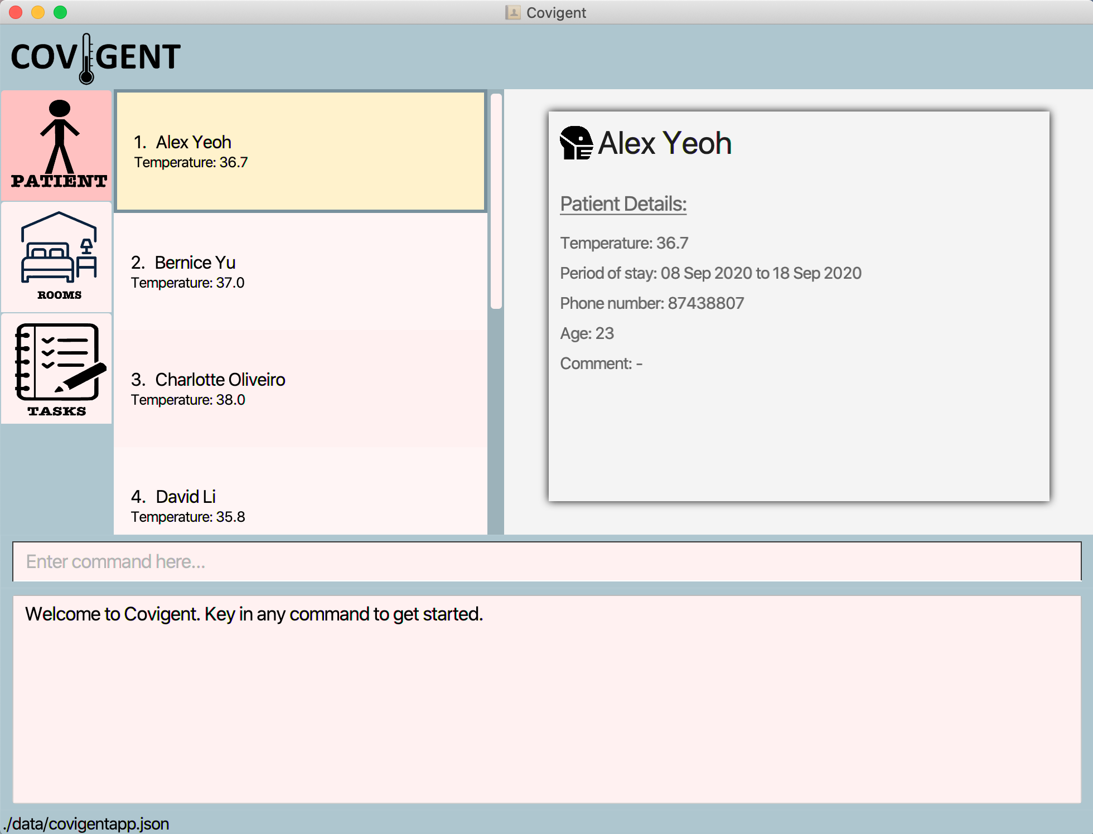Click the data/covigentapp.json status path
1093x834 pixels.
tap(86, 824)
